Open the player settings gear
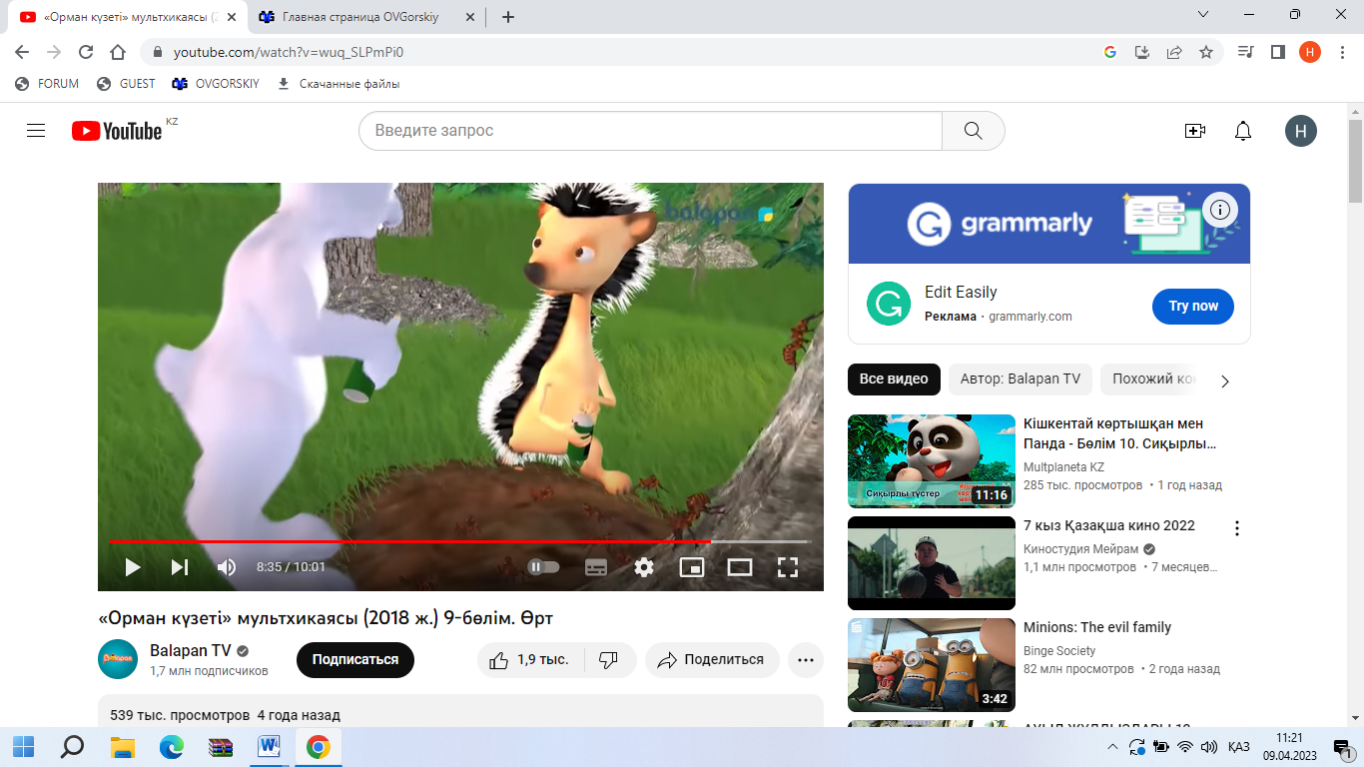The height and width of the screenshot is (767, 1364). coord(644,567)
